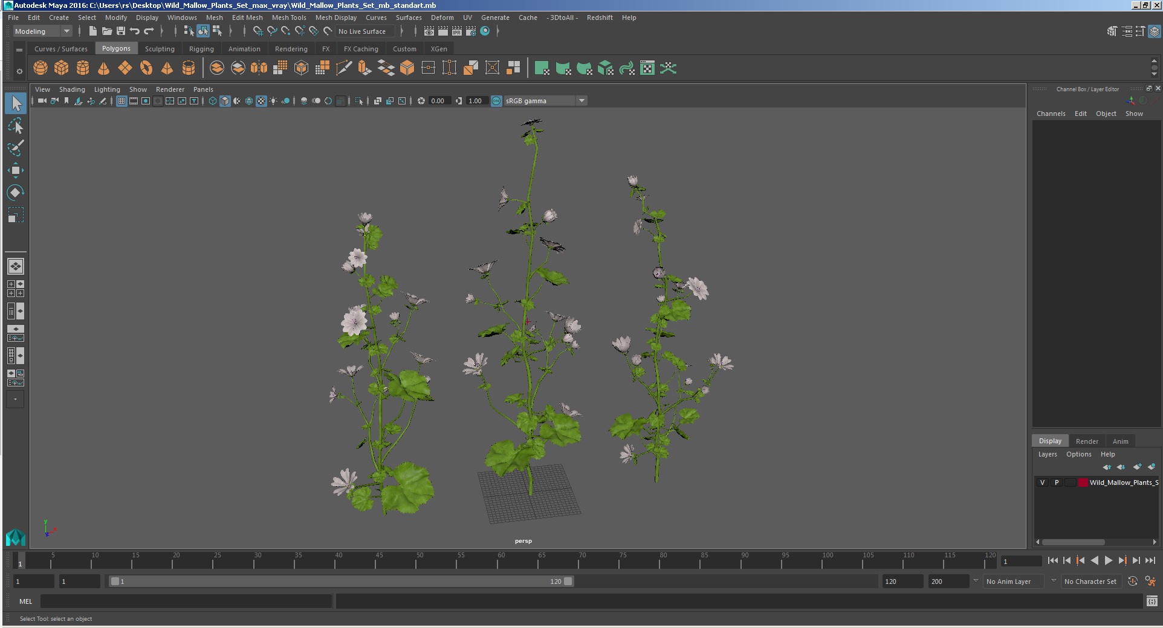Click the Open Scene folder icon
Viewport: 1163px width, 628px height.
[107, 31]
